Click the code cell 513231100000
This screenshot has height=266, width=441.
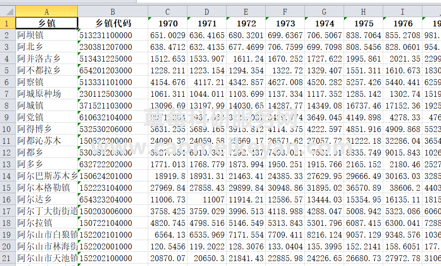(x=113, y=35)
